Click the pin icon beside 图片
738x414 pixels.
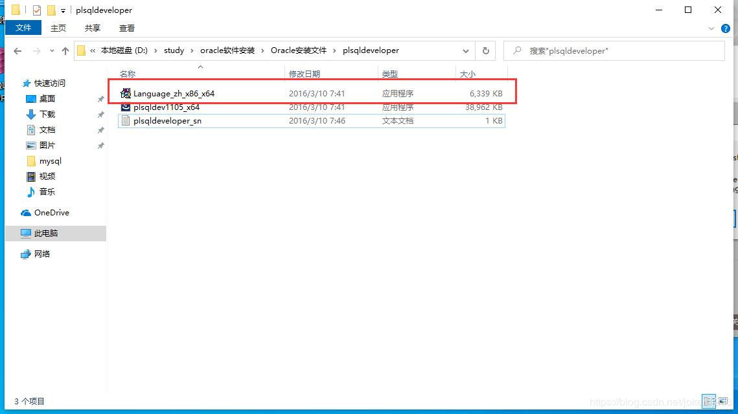click(100, 146)
